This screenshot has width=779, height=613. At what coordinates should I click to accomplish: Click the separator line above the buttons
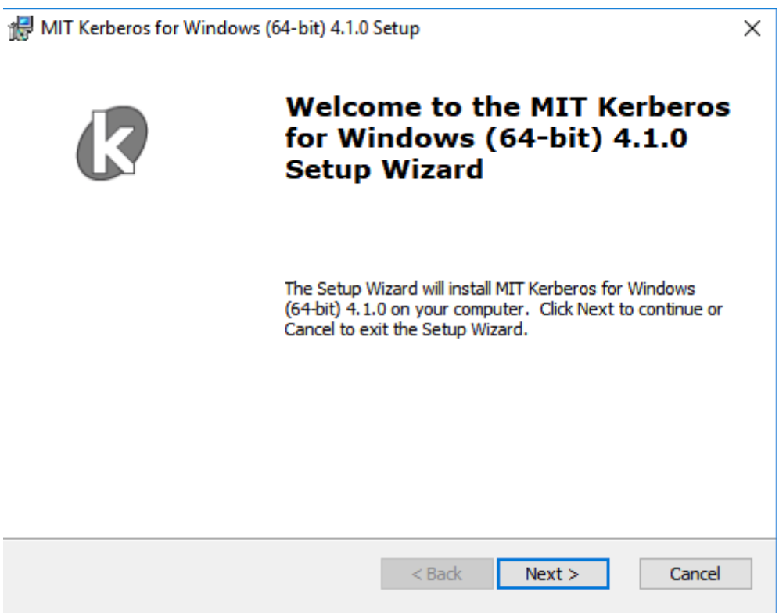(389, 538)
